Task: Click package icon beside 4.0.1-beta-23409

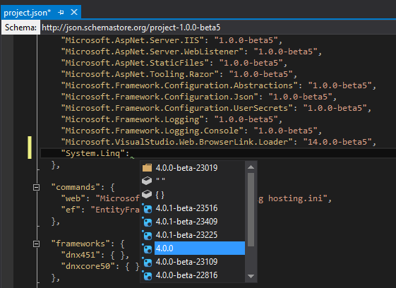Action: point(147,222)
